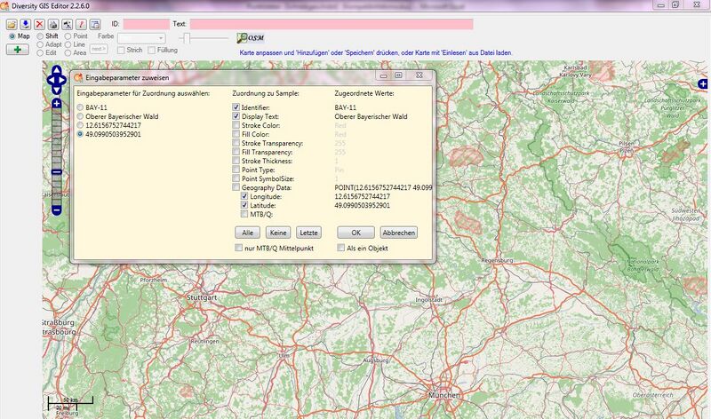
Task: Uncheck the Identifier checkbox
Action: 236,107
